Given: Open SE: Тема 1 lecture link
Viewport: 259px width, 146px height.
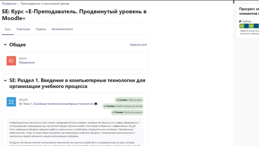Looking at the screenshot, I should 56,104.
